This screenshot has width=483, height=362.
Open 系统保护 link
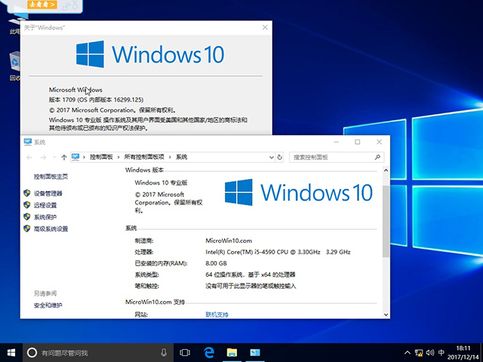tap(45, 217)
